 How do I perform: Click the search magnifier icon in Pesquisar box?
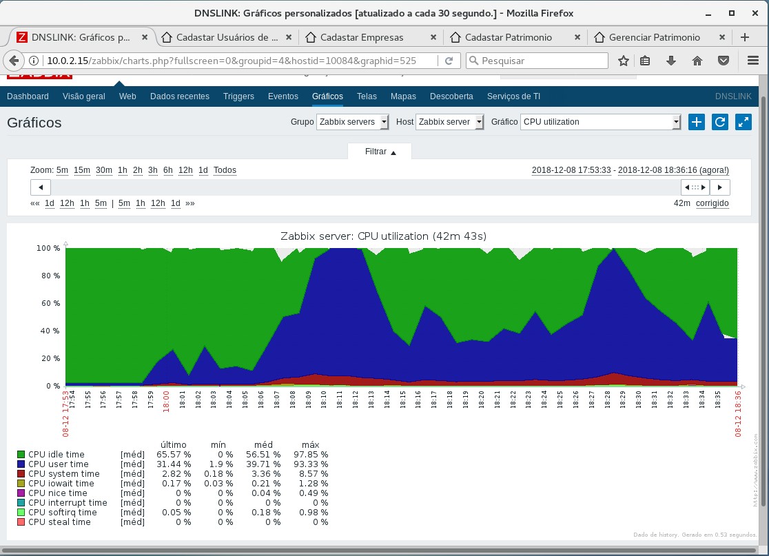tap(474, 61)
